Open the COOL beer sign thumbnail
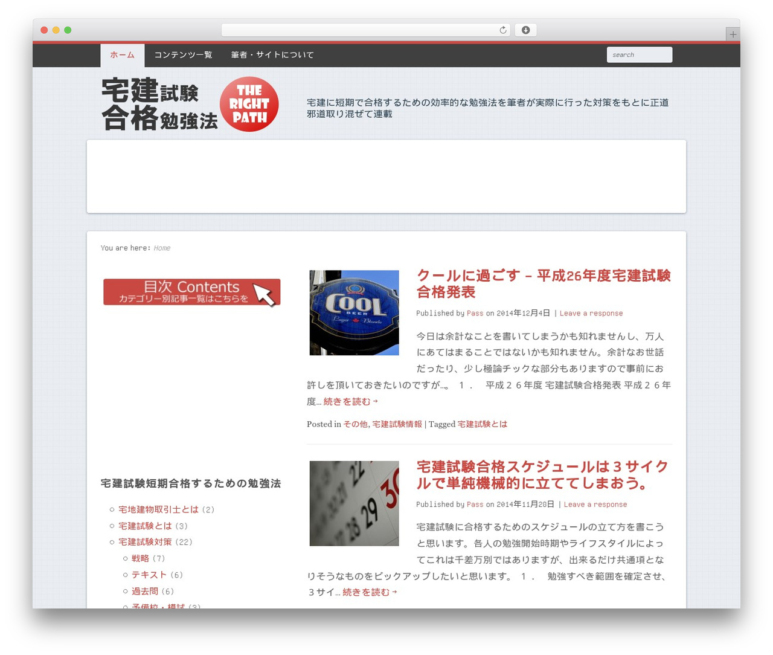This screenshot has height=655, width=773. [x=354, y=312]
